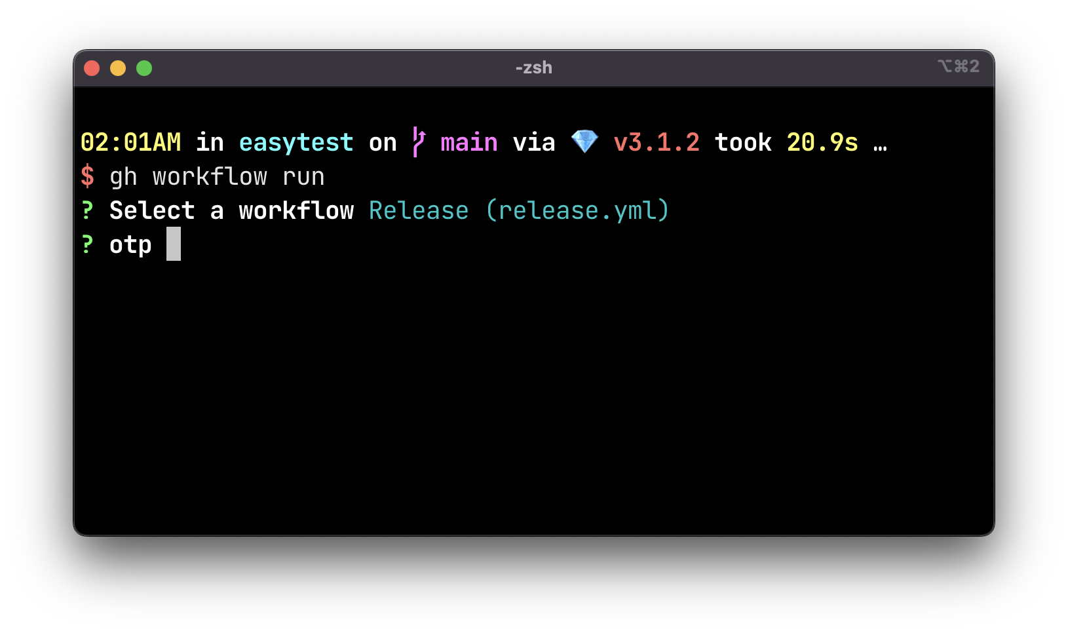
Task: Click the 02:01AM timestamp in the prompt
Action: click(130, 142)
